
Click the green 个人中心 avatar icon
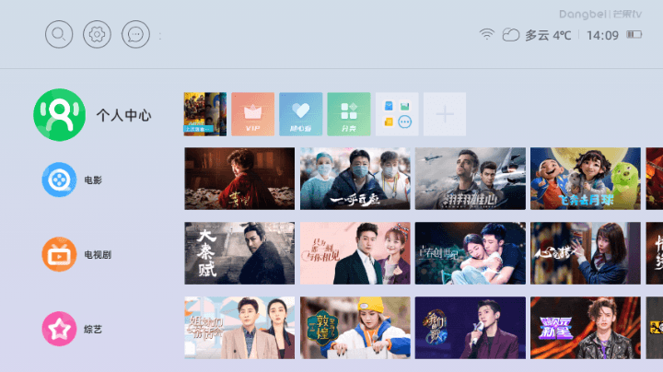(60, 114)
